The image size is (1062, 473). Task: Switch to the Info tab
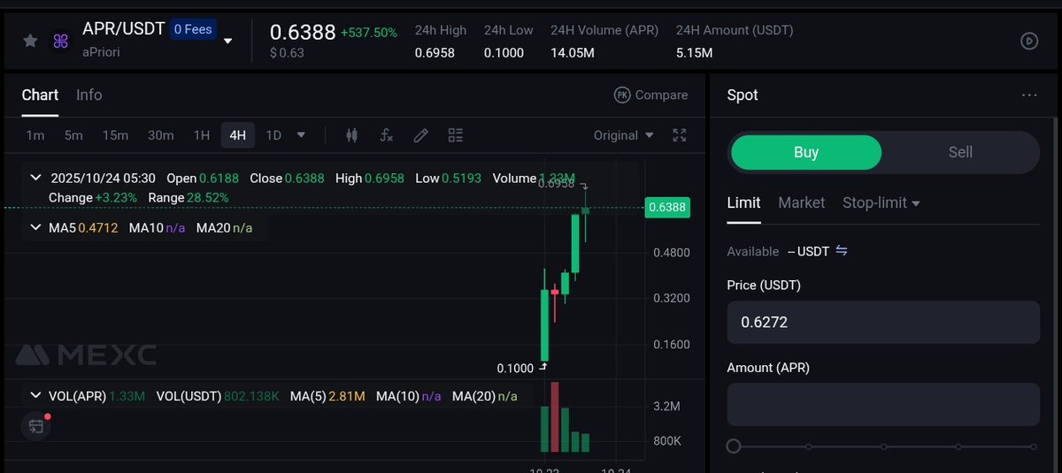[88, 95]
